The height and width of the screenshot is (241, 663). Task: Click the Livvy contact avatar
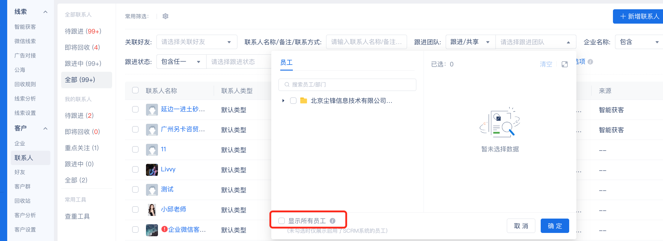152,170
